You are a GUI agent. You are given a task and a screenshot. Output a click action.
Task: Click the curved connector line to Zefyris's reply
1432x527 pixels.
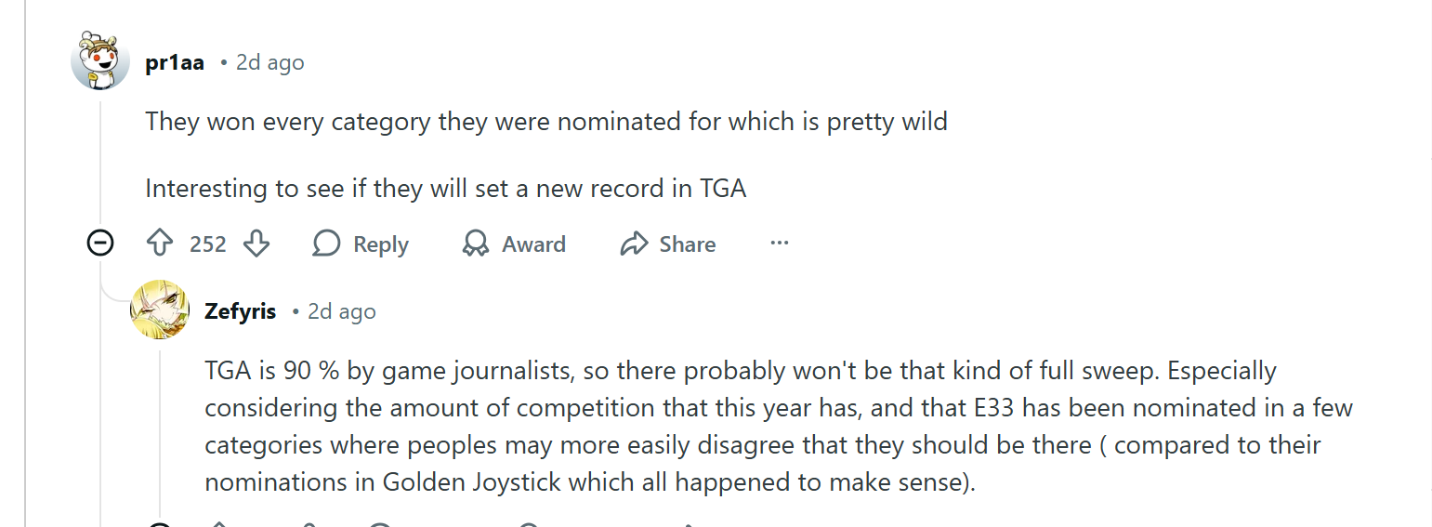pos(113,296)
